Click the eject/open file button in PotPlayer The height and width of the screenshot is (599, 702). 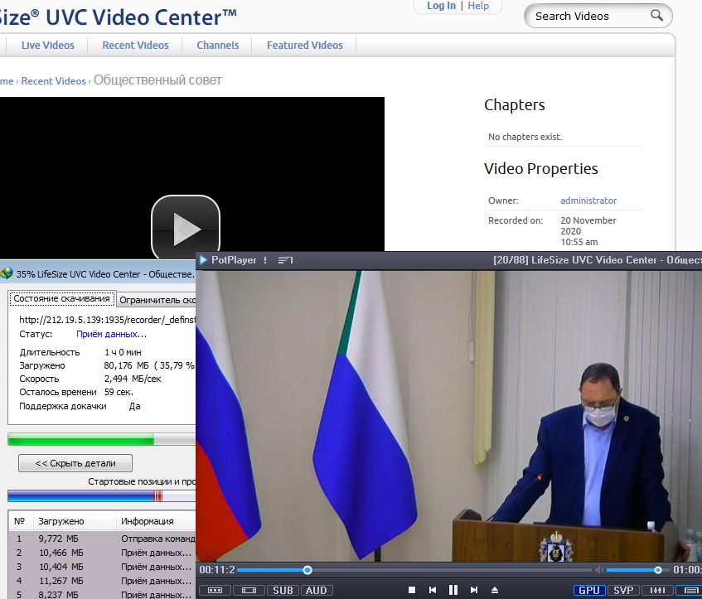point(495,590)
